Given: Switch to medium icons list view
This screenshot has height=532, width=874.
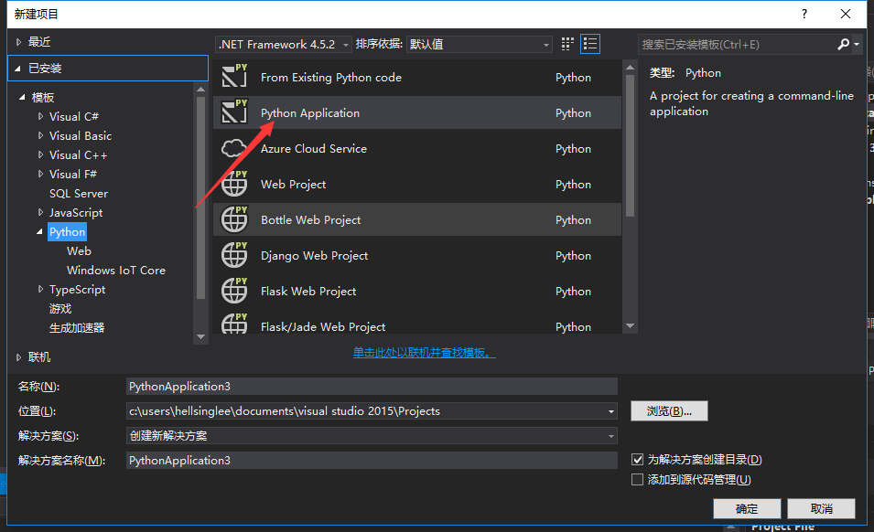Looking at the screenshot, I should pyautogui.click(x=590, y=44).
